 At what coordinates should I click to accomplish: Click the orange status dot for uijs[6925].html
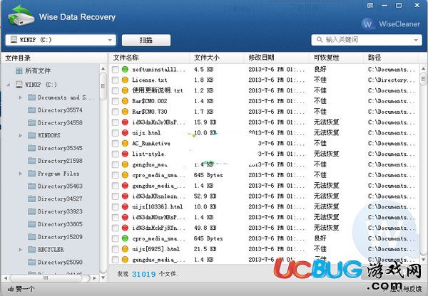pyautogui.click(x=125, y=249)
